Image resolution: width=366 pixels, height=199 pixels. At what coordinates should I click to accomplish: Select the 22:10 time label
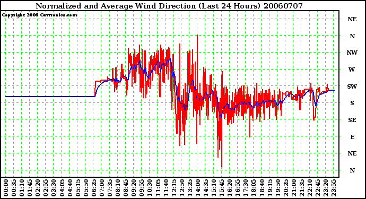pyautogui.click(x=310, y=188)
